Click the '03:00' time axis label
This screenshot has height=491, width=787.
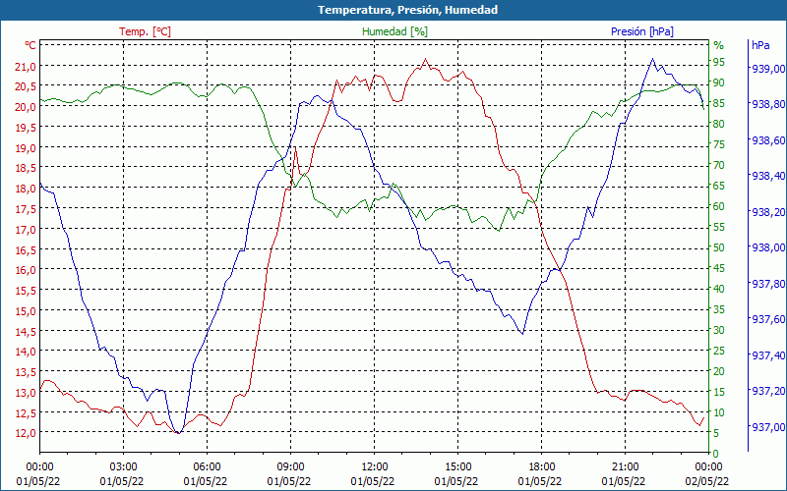pos(122,467)
